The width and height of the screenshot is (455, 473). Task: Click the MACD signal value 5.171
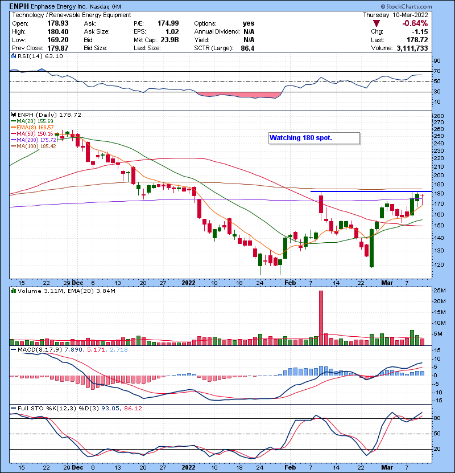point(96,350)
